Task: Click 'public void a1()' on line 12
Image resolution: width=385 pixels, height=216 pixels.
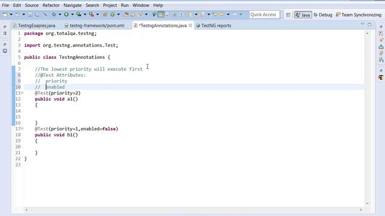Action: pyautogui.click(x=56, y=99)
